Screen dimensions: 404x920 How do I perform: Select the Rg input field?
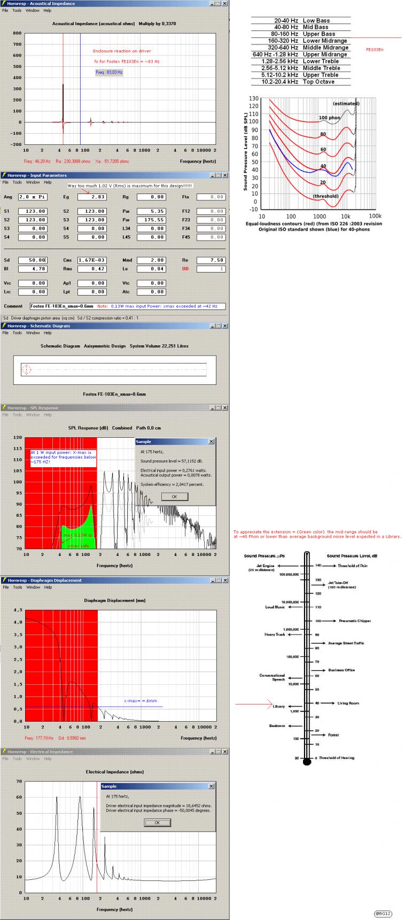click(151, 197)
